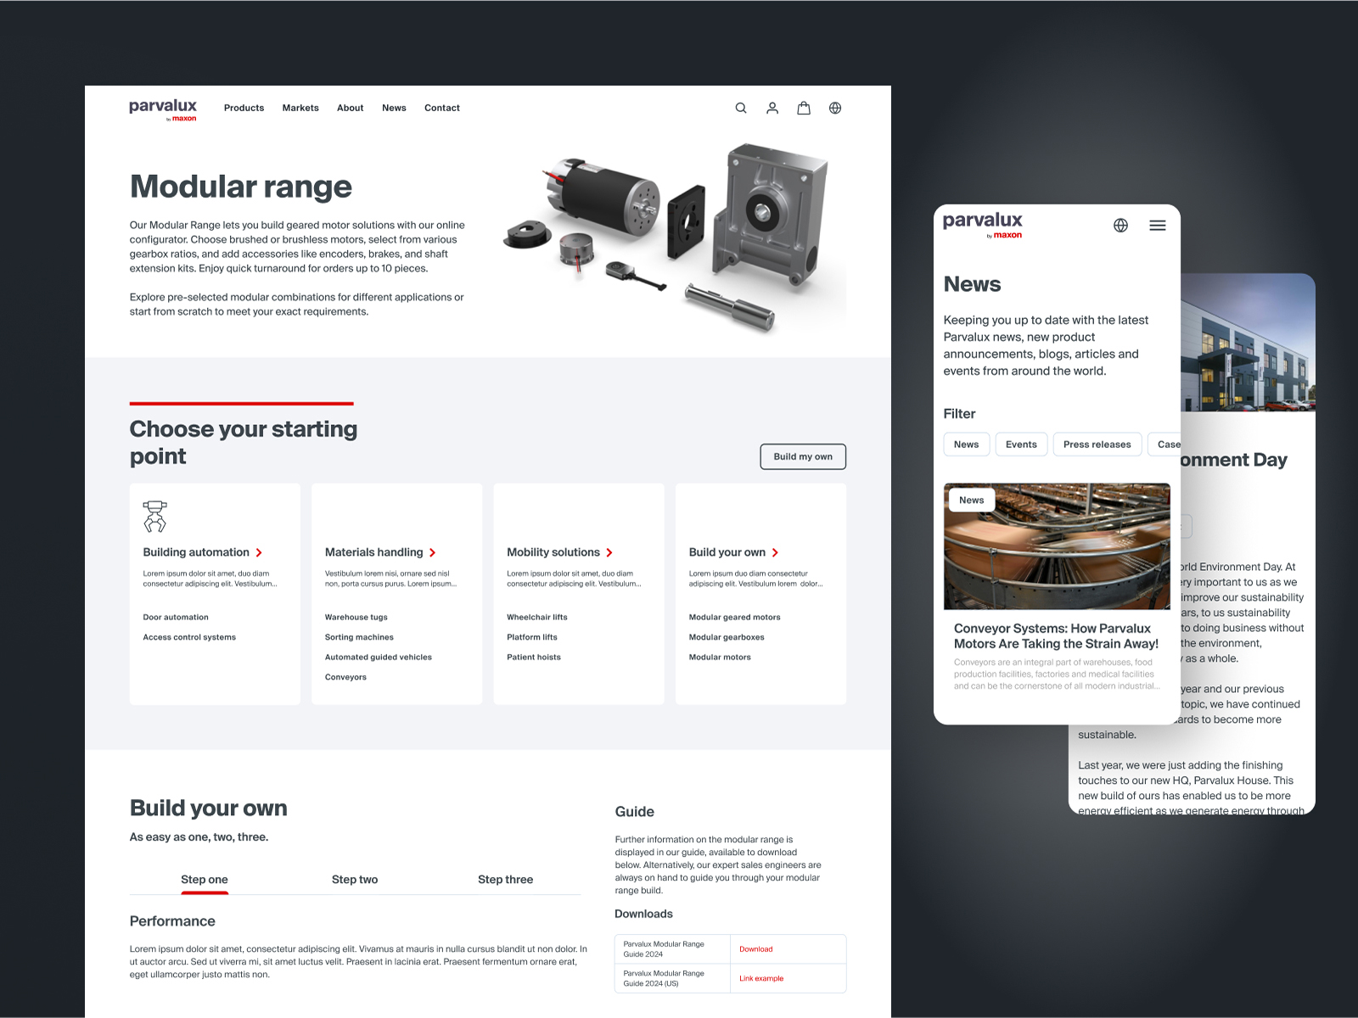Open the Conveyor Systems article headline
1358x1018 pixels.
click(1056, 636)
